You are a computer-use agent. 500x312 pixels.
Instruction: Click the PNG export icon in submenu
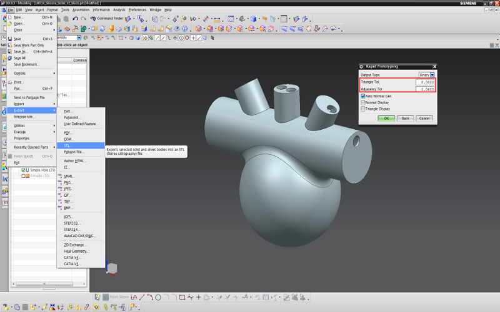point(60,182)
